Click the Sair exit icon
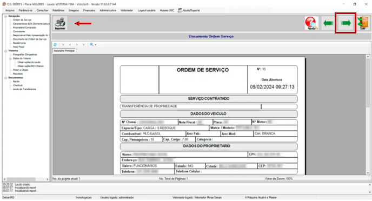The height and width of the screenshot is (201, 372). click(x=363, y=23)
